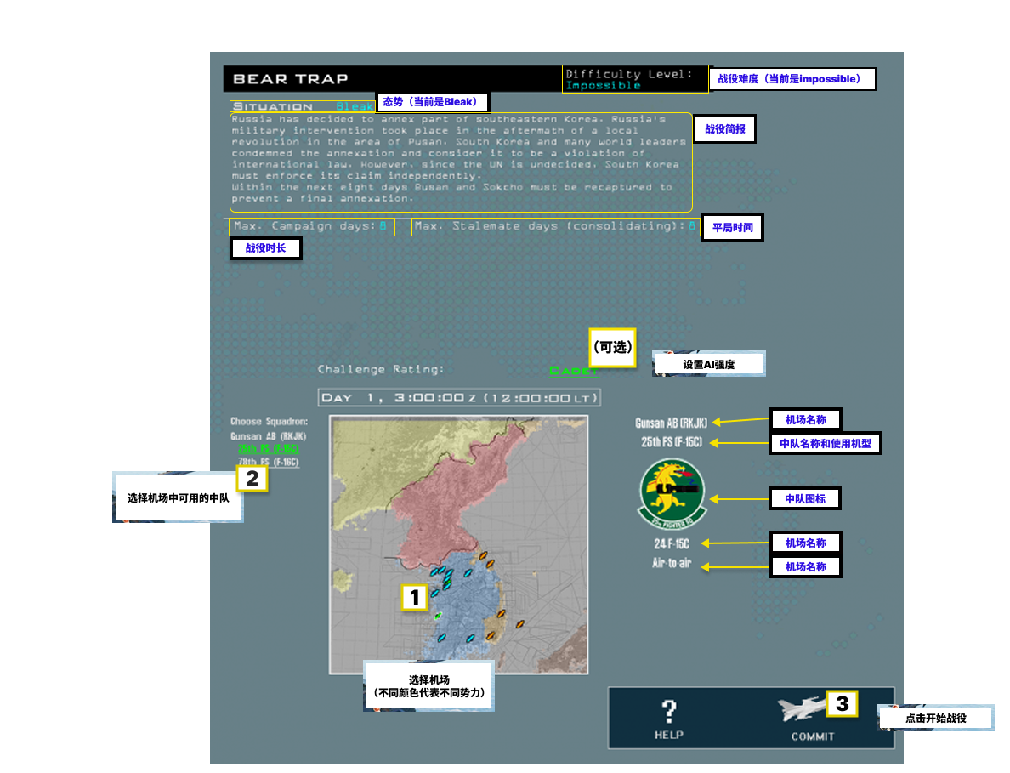This screenshot has width=1010, height=773.
Task: Select the 78th FS (F-16C) squadron option
Action: pos(268,462)
